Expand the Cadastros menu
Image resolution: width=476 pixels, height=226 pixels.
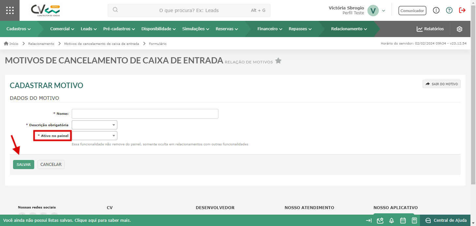[x=19, y=29]
